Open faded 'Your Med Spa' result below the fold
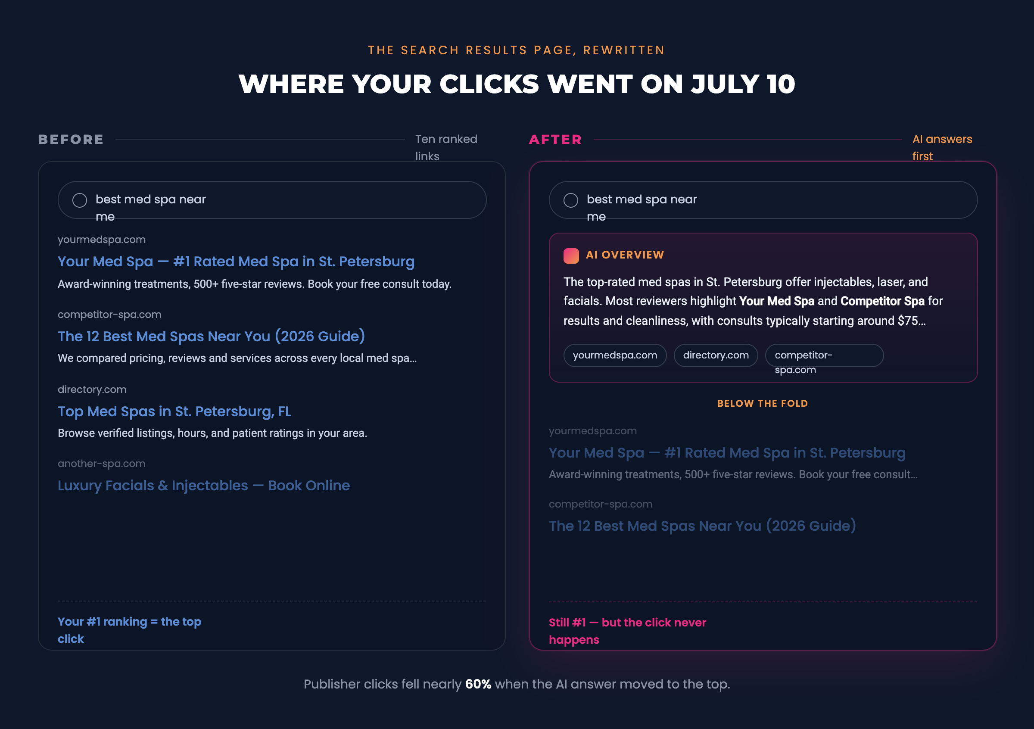 [727, 452]
